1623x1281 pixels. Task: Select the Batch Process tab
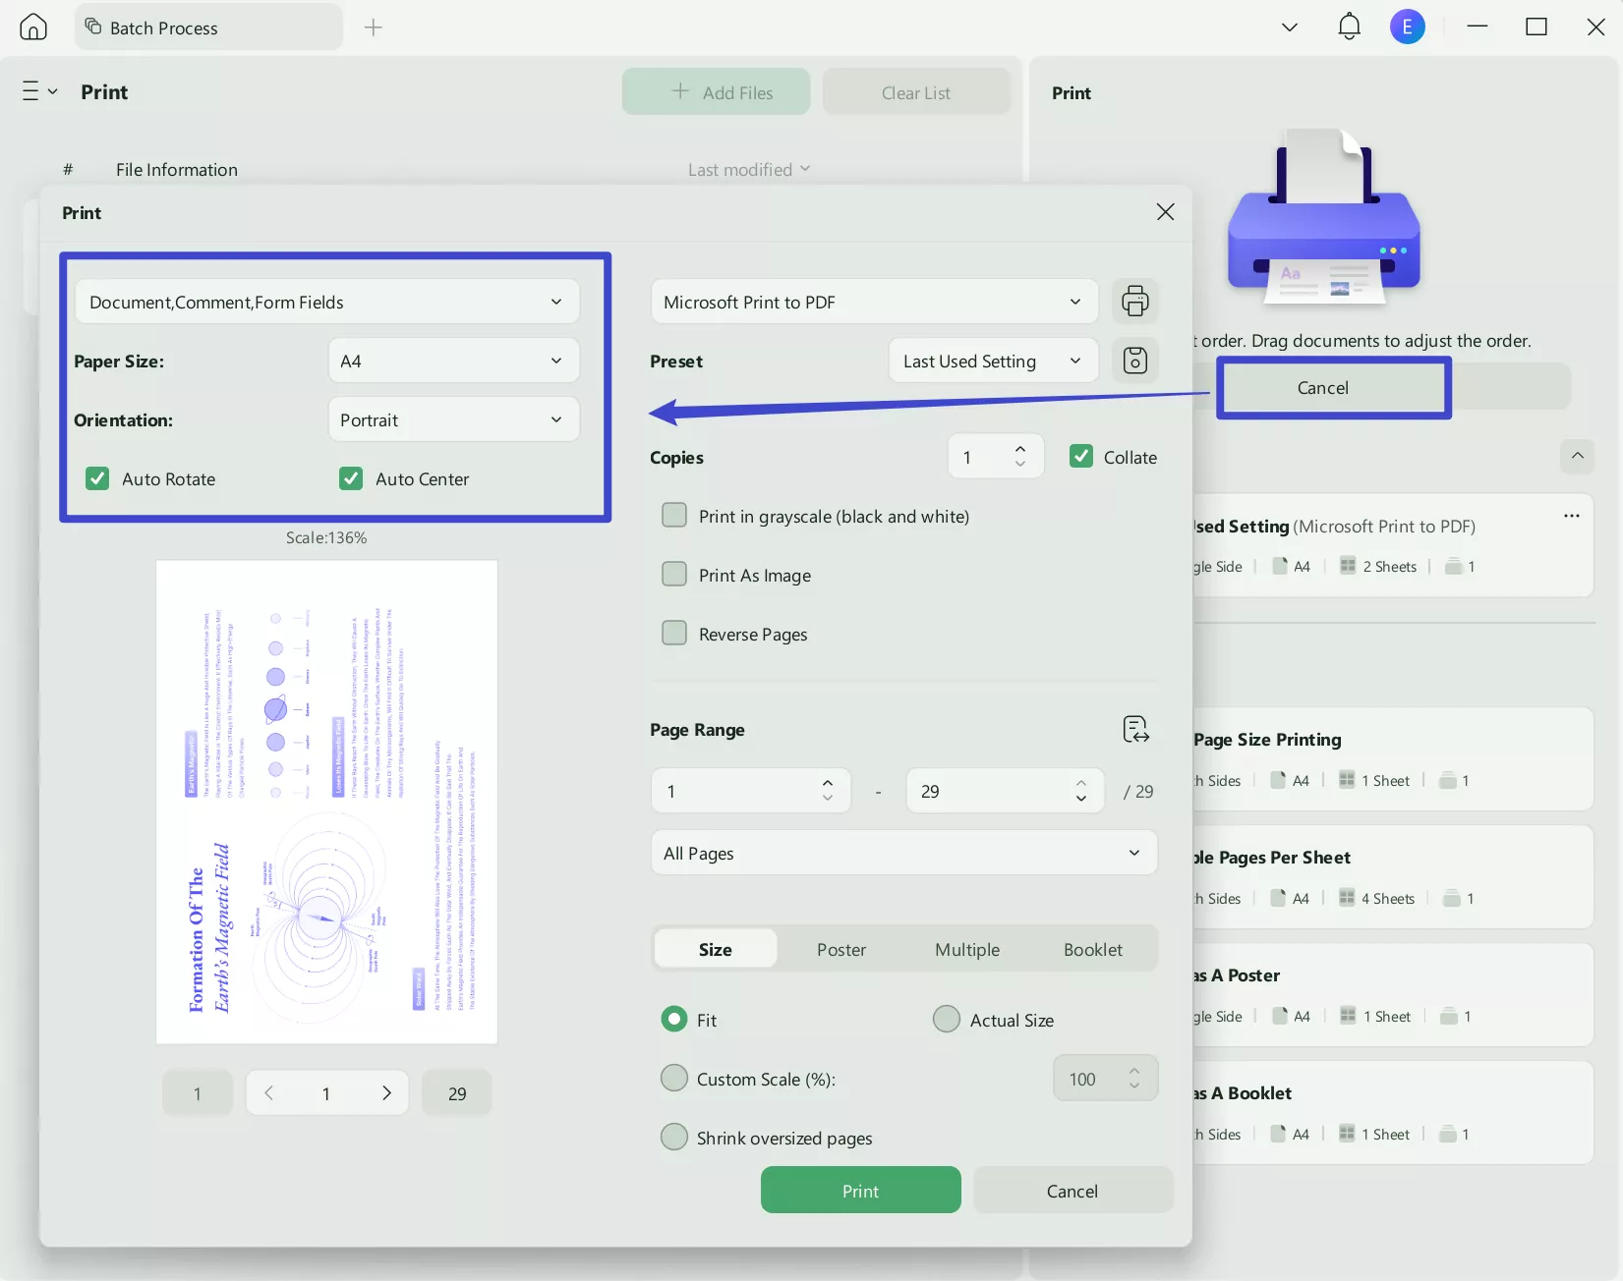[x=208, y=28]
